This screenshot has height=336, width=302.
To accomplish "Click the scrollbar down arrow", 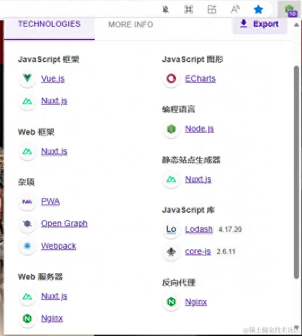I will pos(296,327).
